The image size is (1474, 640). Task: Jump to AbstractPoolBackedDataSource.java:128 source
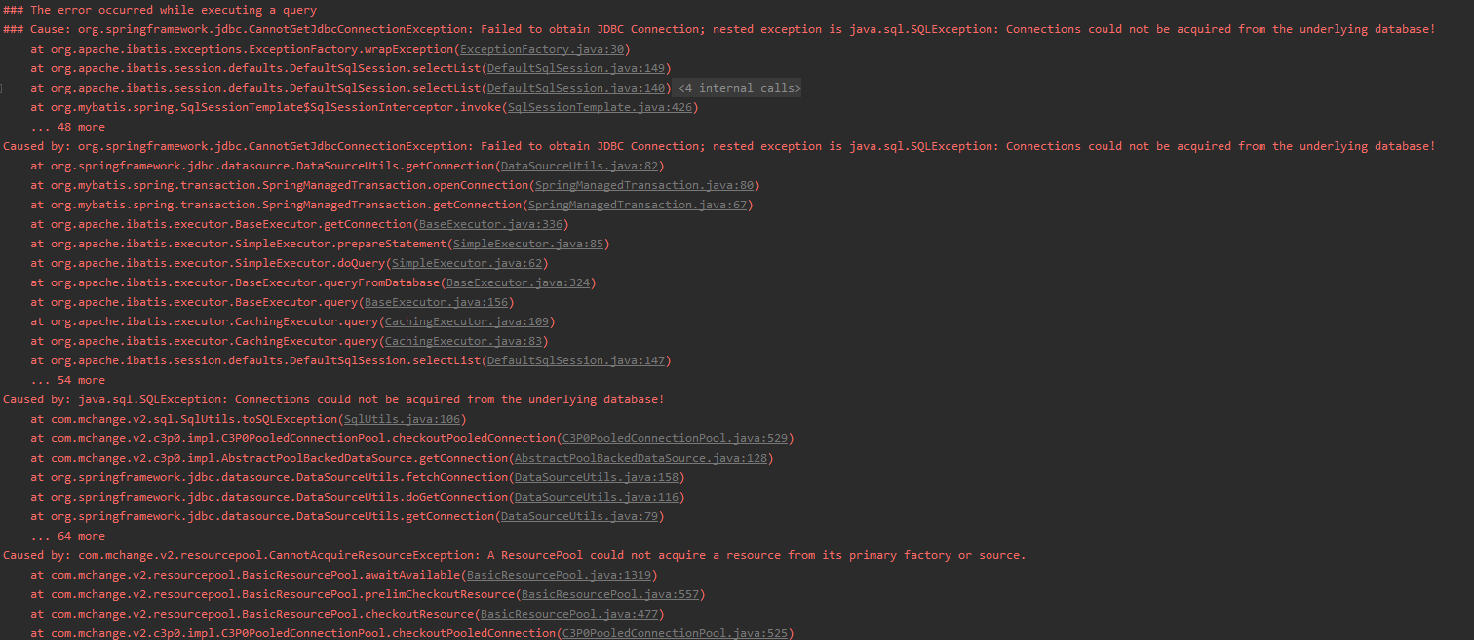click(x=640, y=458)
